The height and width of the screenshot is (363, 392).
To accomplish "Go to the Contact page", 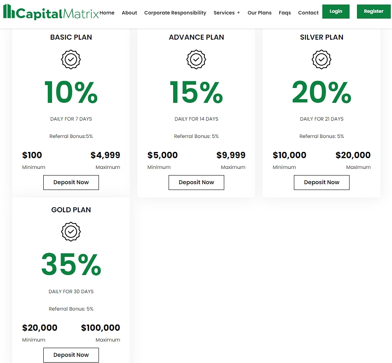I will [x=308, y=13].
